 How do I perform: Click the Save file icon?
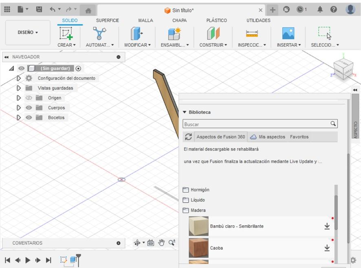[x=39, y=9]
